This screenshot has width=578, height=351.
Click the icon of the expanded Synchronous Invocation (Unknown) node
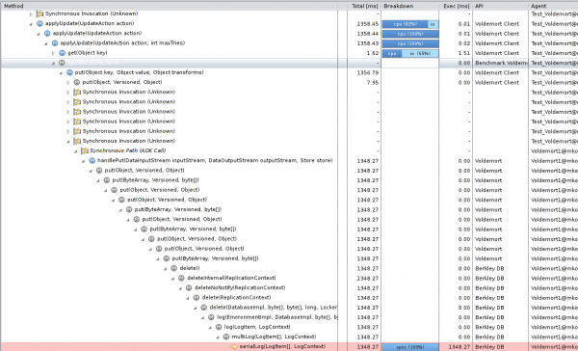point(77,141)
